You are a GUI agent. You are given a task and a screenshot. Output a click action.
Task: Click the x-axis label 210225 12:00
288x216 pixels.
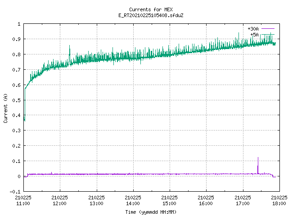coord(59,200)
